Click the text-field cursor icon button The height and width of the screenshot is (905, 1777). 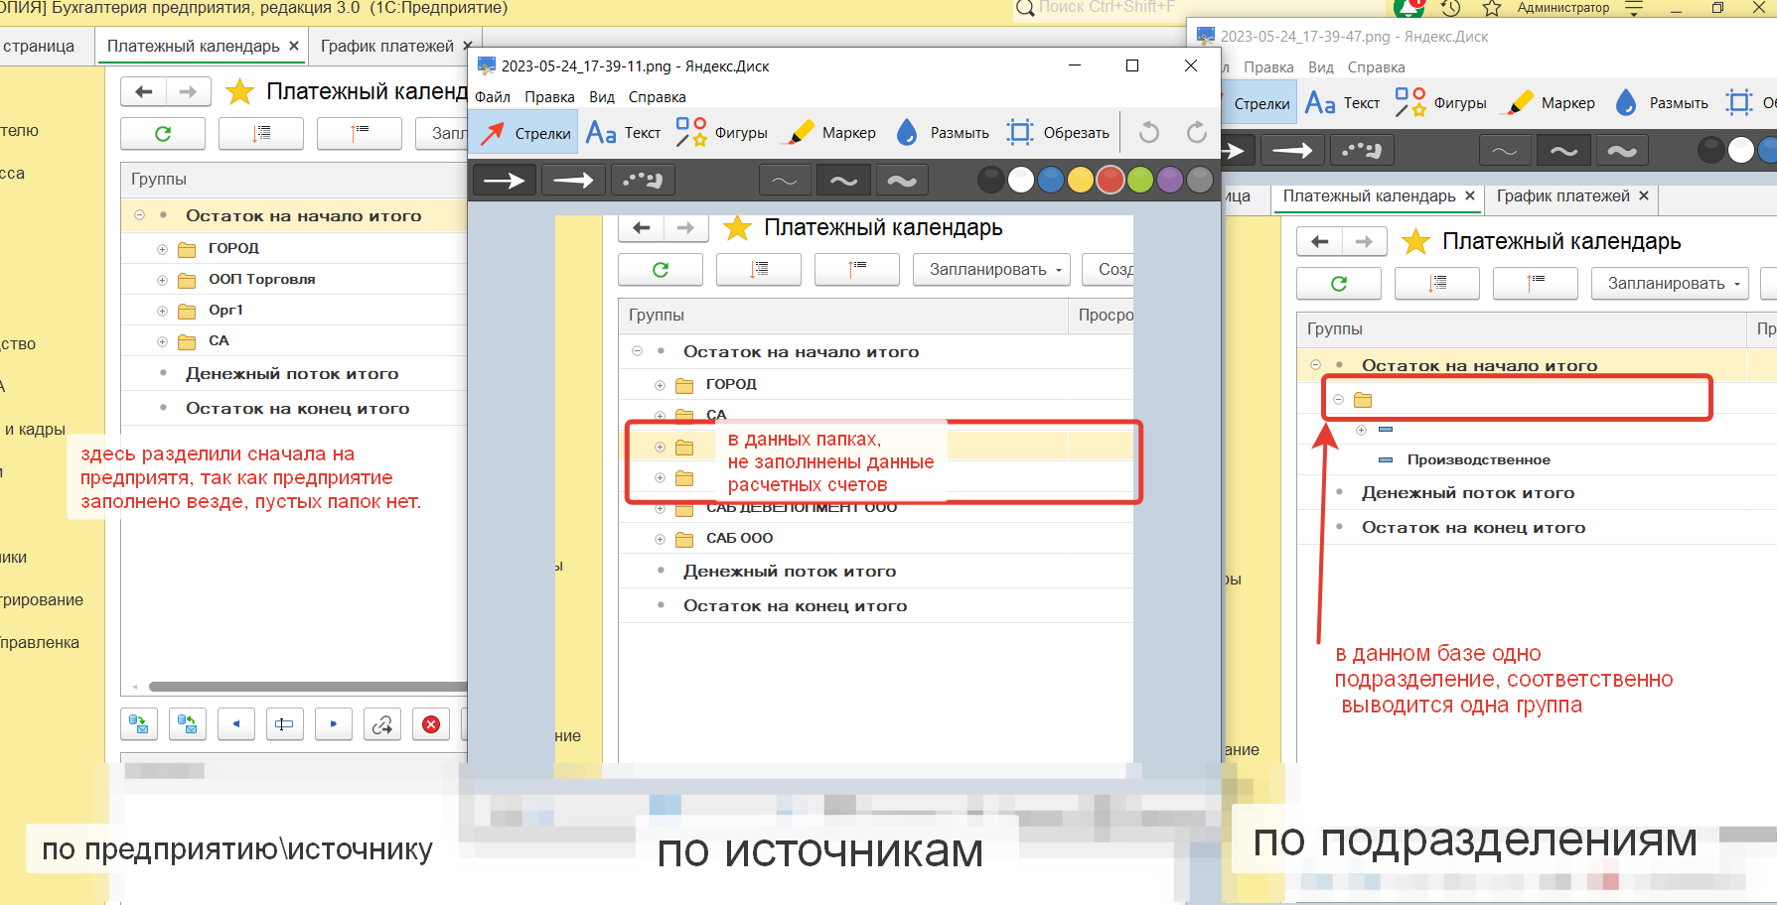[x=284, y=724]
